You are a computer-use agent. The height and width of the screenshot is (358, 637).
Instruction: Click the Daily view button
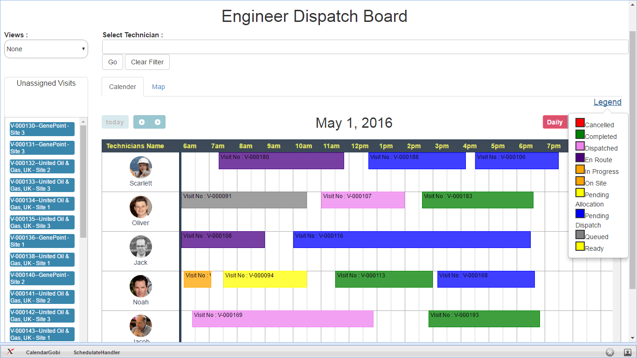tap(555, 122)
